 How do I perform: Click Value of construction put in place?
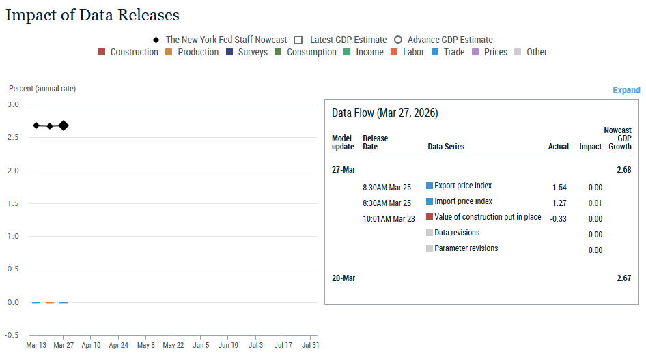[487, 217]
